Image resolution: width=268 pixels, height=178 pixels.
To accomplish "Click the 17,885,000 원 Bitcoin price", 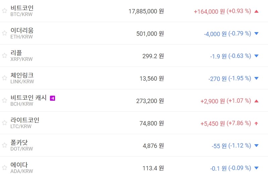I will 146,11.
